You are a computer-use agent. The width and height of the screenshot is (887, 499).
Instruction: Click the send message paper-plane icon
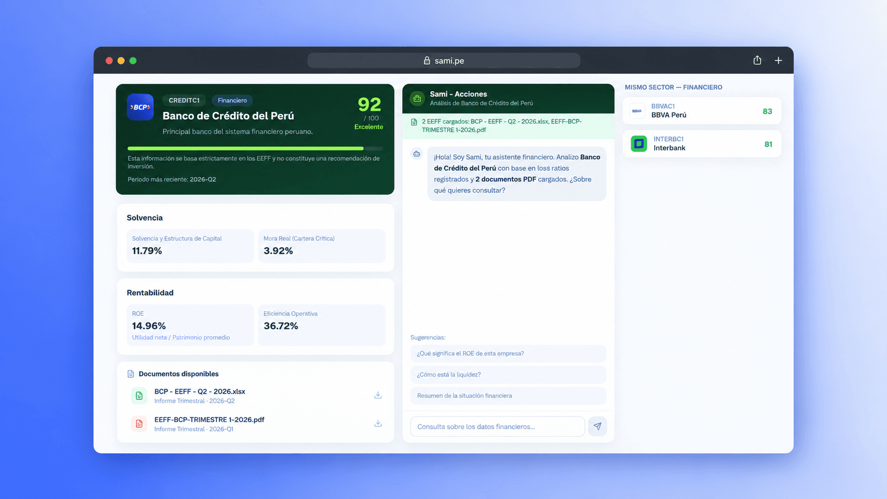[597, 426]
